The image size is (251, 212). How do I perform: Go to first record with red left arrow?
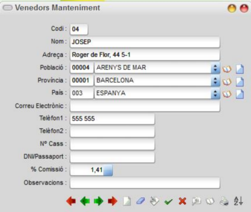71,201
